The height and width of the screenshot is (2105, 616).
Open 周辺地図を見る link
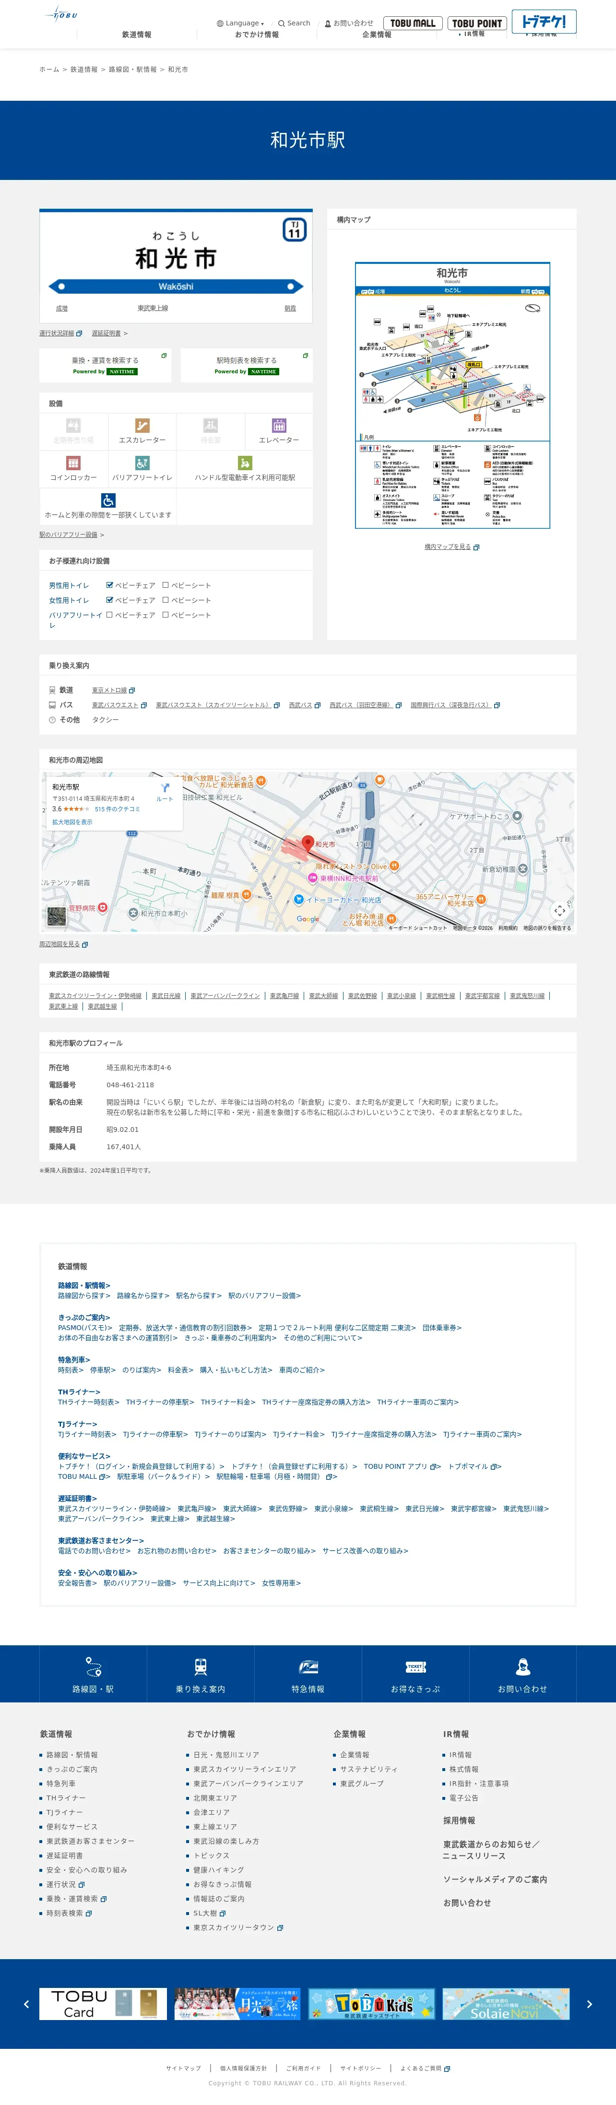(x=64, y=944)
